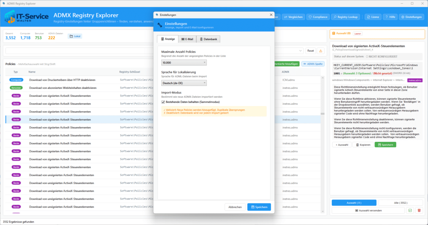Screen dimensions: 428x225
Task: Click the Computer count 1,718
Action: tap(25, 38)
